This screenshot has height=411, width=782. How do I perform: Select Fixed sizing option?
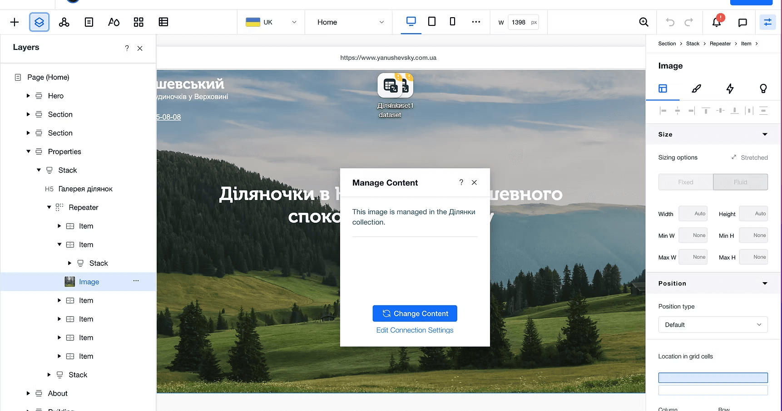tap(686, 182)
